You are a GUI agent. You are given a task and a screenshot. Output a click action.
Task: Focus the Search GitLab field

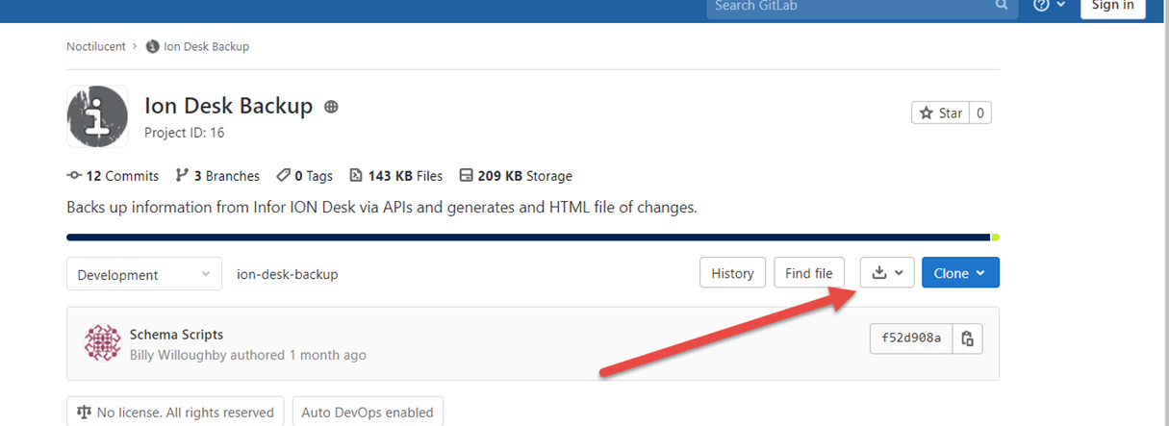pos(862,6)
